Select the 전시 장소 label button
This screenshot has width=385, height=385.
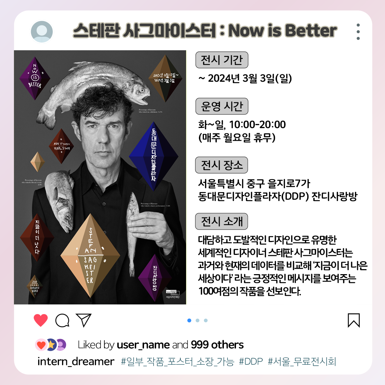[221, 165]
